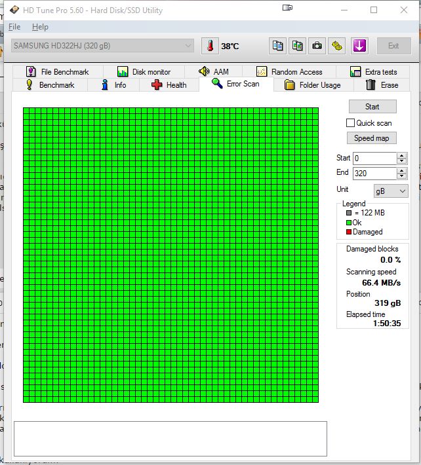This screenshot has width=421, height=465.
Task: Select the Error Scan tab
Action: 236,84
